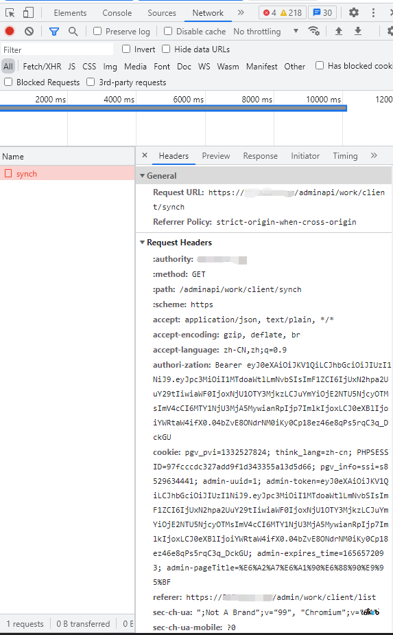Select the 0 B transferred status text
This screenshot has width=393, height=635.
coord(83,624)
